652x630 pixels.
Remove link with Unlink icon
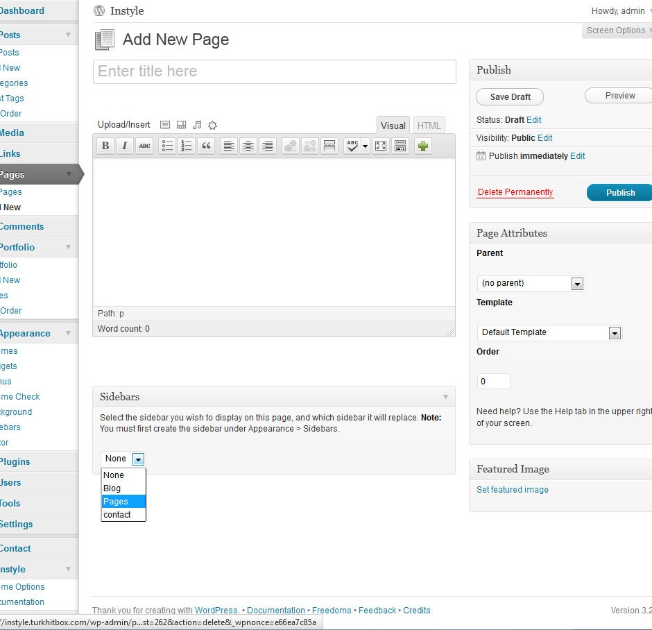[x=310, y=146]
